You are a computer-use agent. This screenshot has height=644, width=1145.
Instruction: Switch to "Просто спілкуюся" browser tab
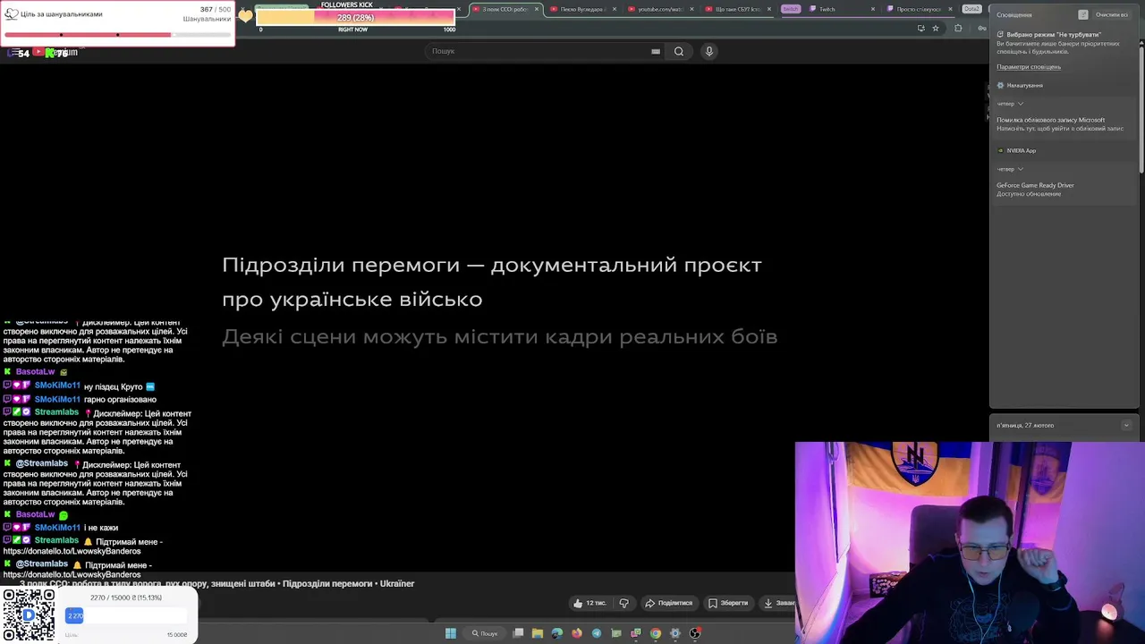(x=920, y=9)
